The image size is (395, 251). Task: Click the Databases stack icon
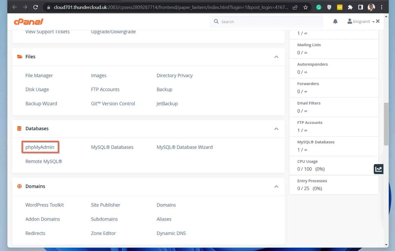19,128
